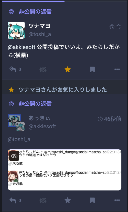The width and height of the screenshot is (128, 212).
Task: Click disabled boost icon on ツナマヨ's post
Action: tap(43, 70)
